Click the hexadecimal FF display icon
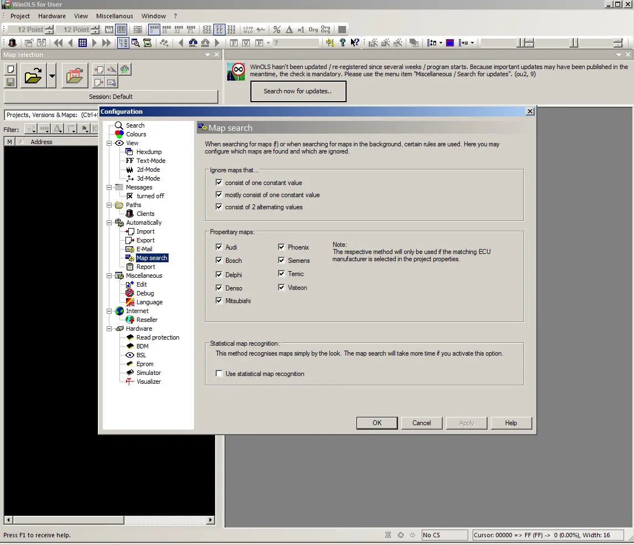 [219, 29]
